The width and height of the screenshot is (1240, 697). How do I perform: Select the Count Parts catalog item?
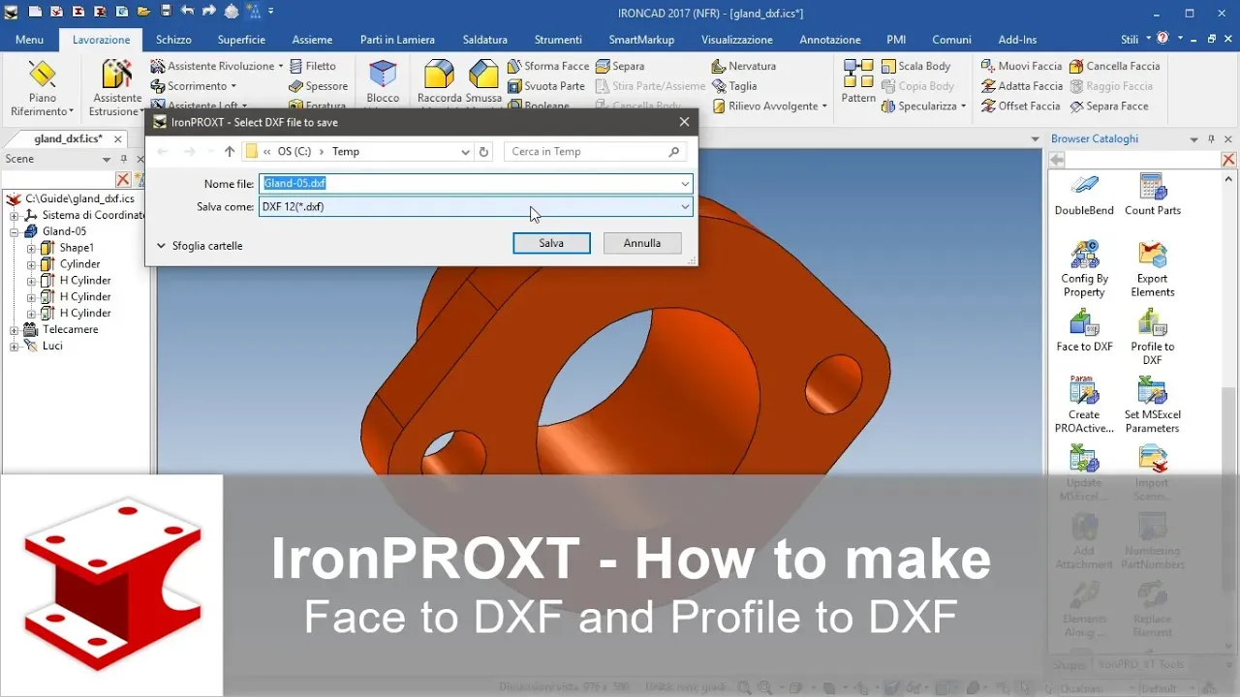(1153, 195)
